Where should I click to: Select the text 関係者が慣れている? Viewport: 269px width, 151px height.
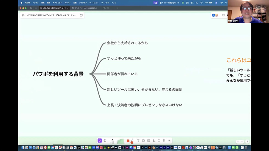(122, 74)
